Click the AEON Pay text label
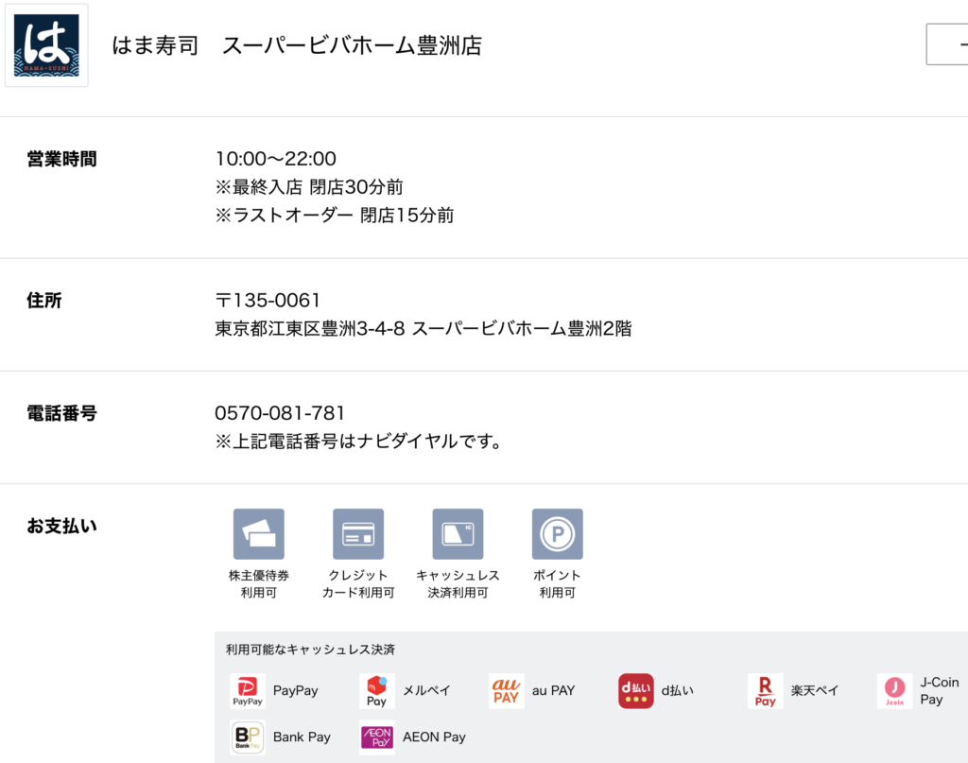968x763 pixels. [x=434, y=737]
